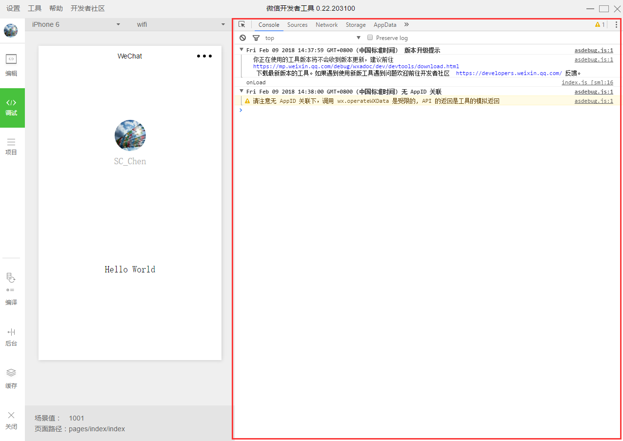Click the Hello World text in simulator

(130, 269)
